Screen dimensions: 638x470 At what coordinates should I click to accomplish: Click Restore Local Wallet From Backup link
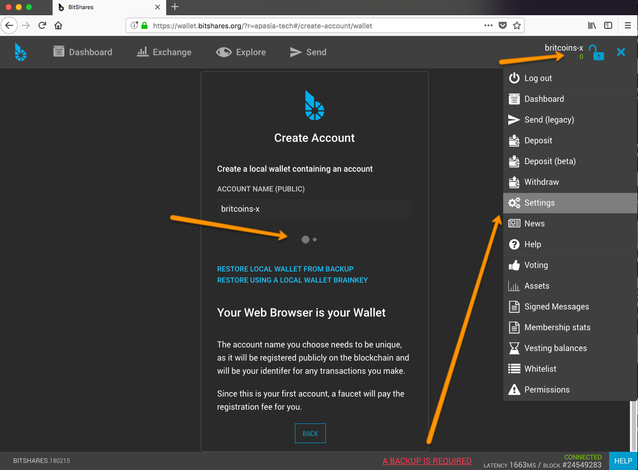[x=285, y=269]
